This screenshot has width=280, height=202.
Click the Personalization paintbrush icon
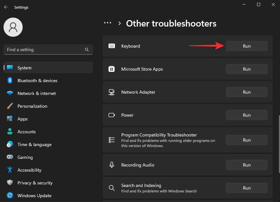pos(10,106)
